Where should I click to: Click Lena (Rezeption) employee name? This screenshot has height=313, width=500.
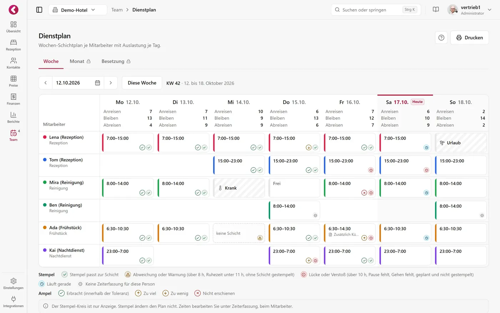pos(66,137)
